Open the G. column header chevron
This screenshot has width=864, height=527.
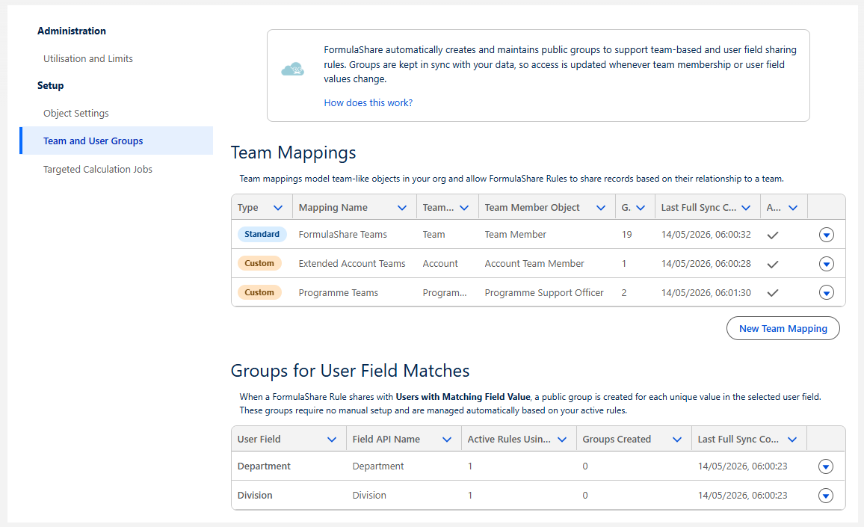coord(641,208)
